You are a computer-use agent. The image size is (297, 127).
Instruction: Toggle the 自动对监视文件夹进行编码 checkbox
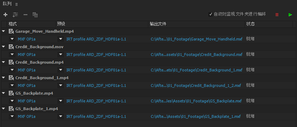point(210,14)
